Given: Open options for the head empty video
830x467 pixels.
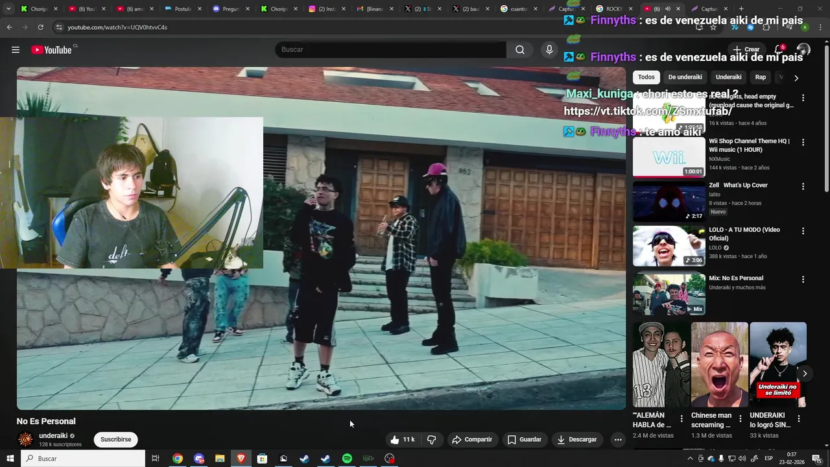Looking at the screenshot, I should [803, 98].
